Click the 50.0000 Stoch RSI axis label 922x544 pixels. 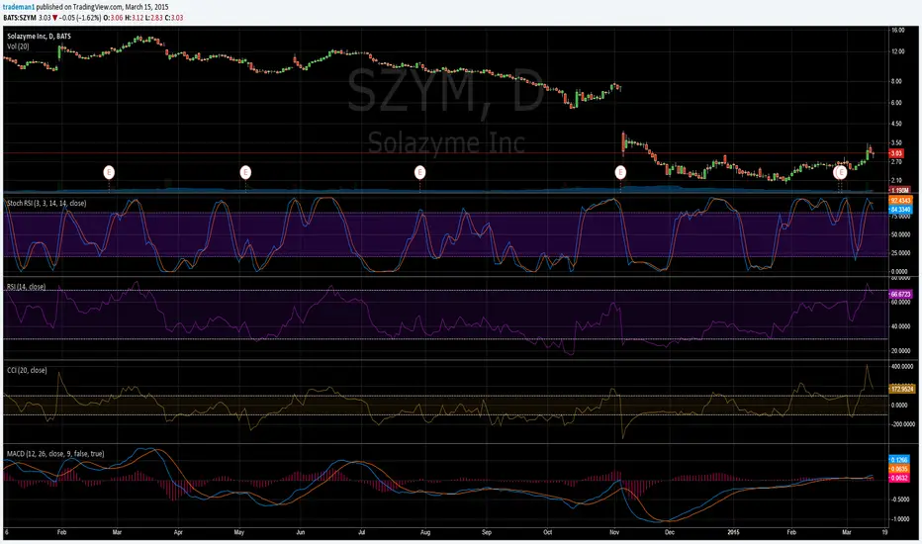tap(901, 234)
